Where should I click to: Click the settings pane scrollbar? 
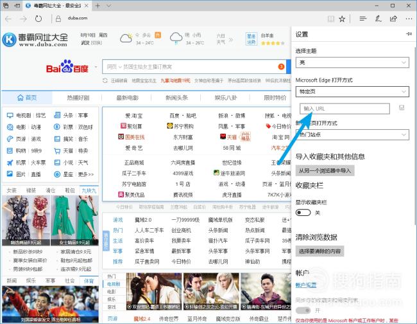415,136
